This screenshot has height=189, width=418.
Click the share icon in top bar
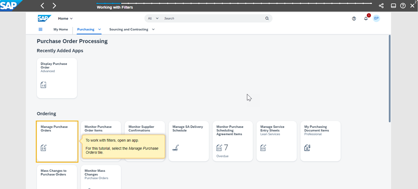[381, 6]
